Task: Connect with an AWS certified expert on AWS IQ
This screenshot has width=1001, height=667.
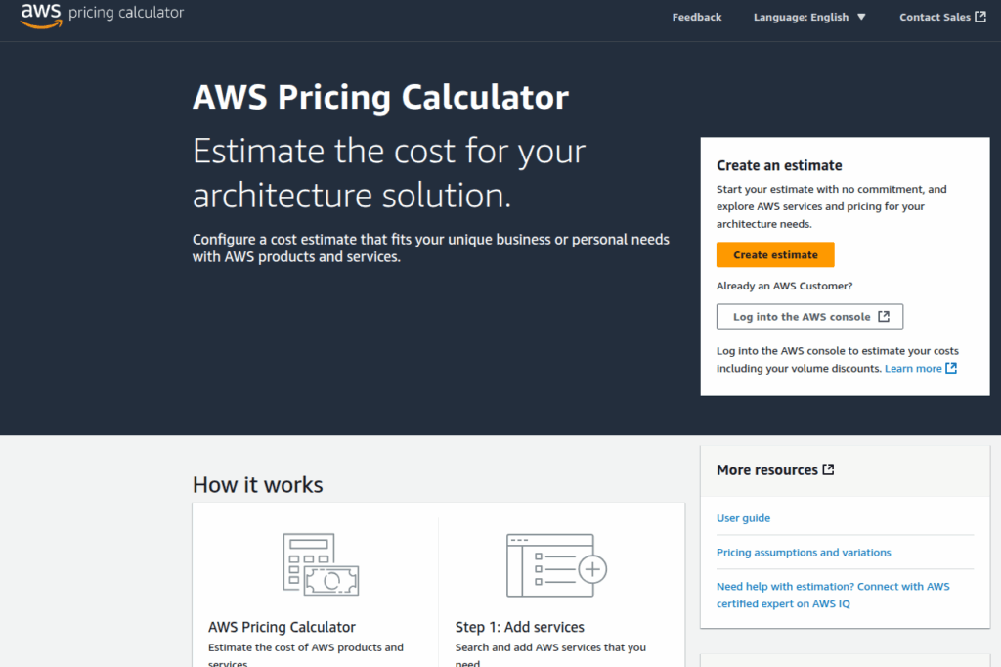Action: (832, 593)
